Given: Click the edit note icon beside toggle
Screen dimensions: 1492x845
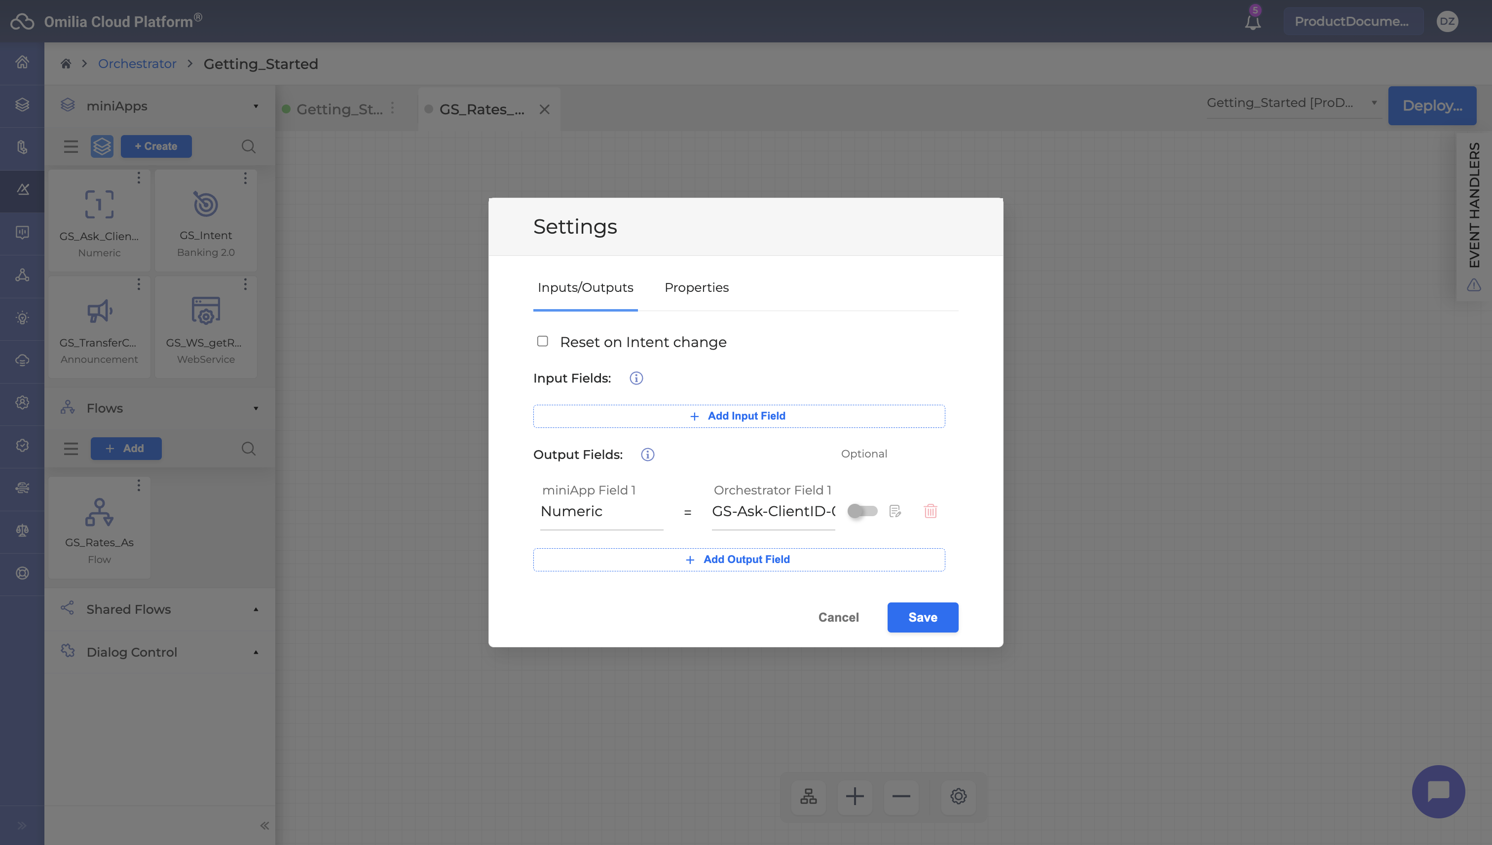Looking at the screenshot, I should (x=895, y=511).
